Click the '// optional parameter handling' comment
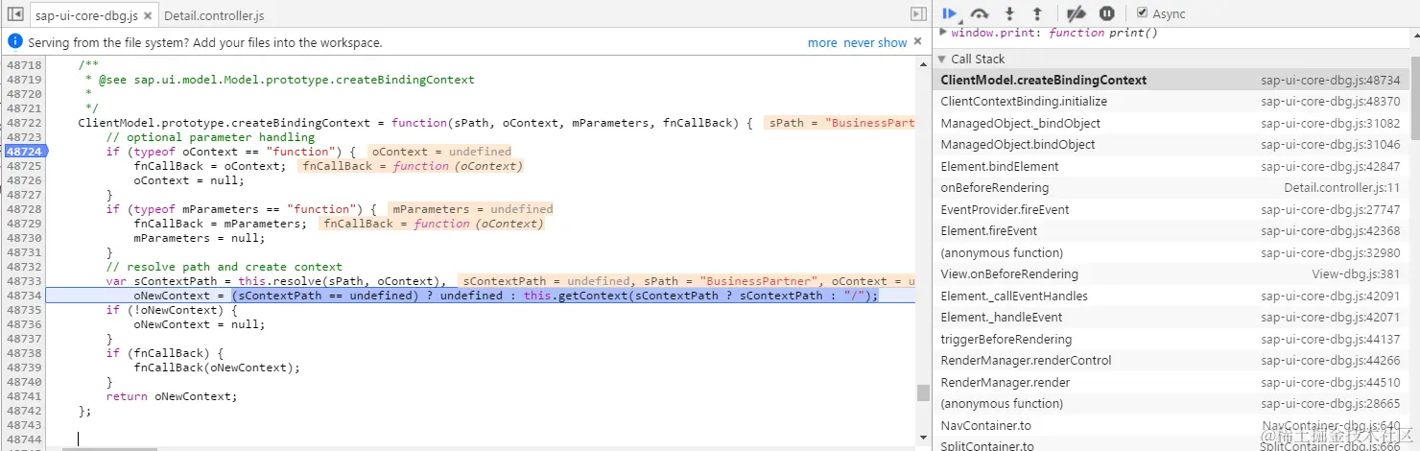The image size is (1420, 451). (210, 137)
